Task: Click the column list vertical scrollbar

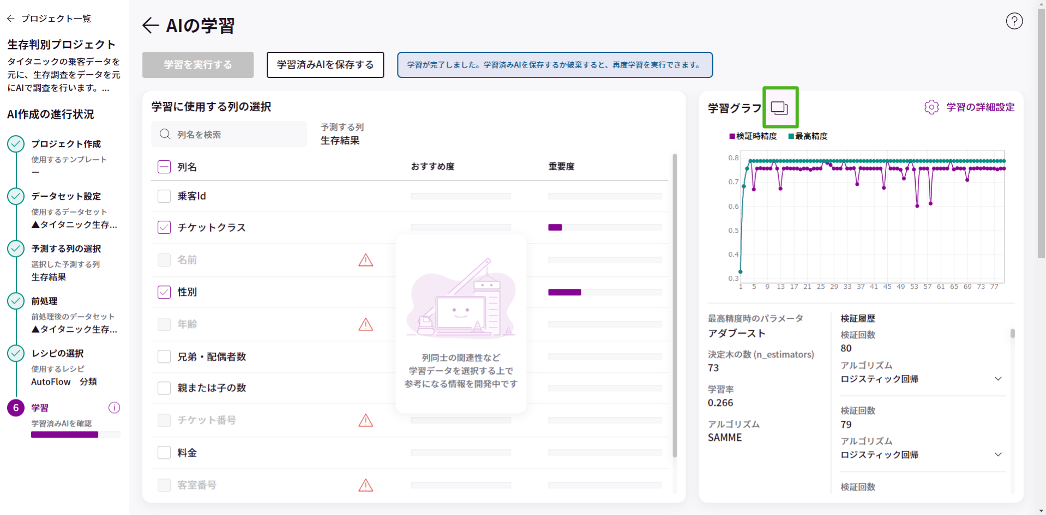Action: [675, 305]
